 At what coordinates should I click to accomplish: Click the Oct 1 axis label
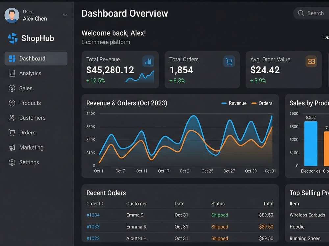click(99, 171)
